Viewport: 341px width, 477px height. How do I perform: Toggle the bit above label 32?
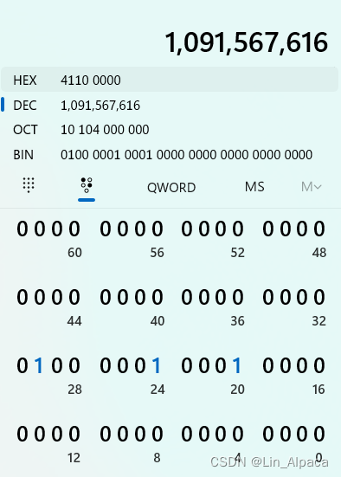(319, 297)
